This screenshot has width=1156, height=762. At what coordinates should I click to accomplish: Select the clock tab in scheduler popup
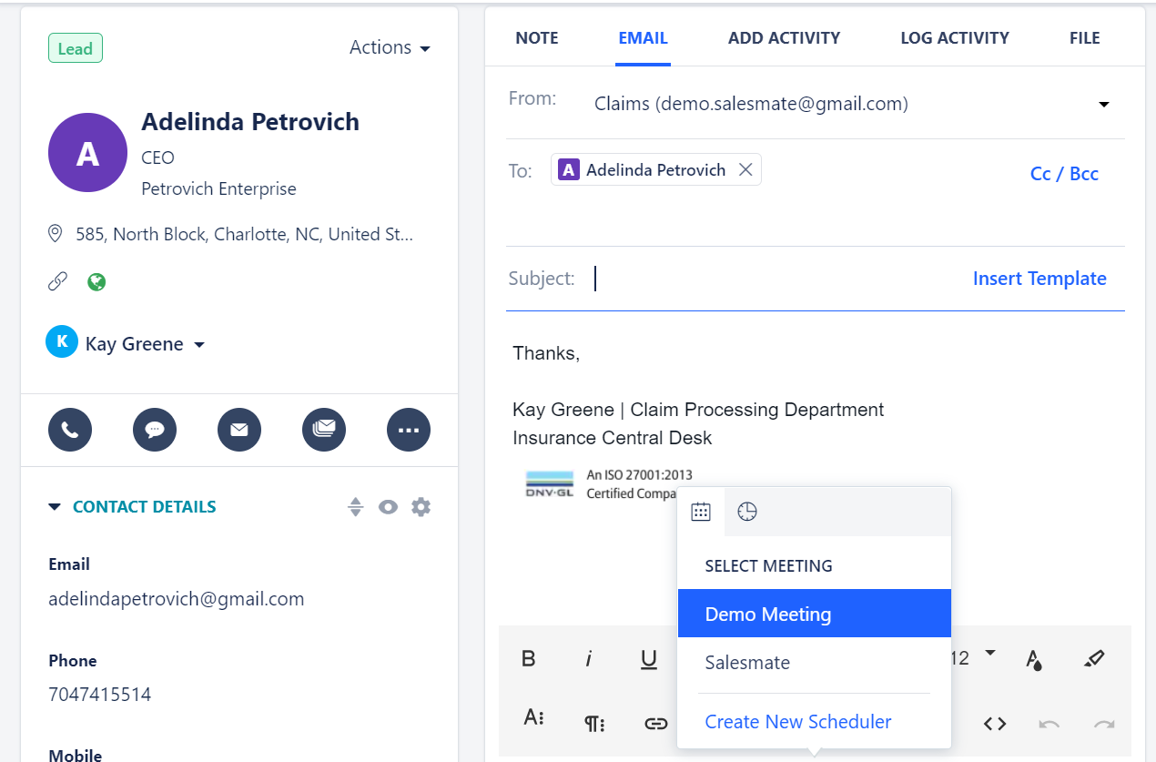coord(747,512)
